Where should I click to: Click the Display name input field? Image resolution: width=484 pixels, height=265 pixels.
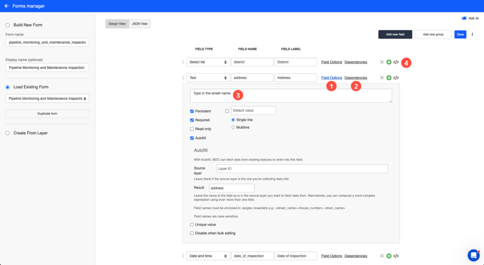pyautogui.click(x=47, y=68)
